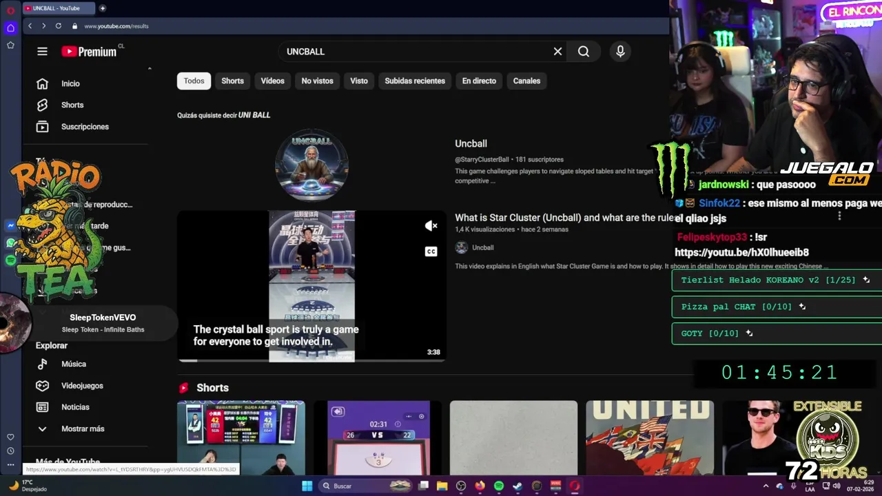Open Opera GX taskbar icon
Screen dimensions: 882x496
(574, 486)
